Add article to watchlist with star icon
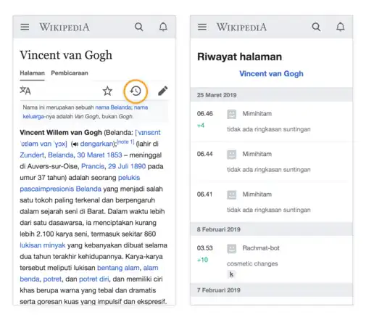The image size is (366, 320). (x=107, y=91)
